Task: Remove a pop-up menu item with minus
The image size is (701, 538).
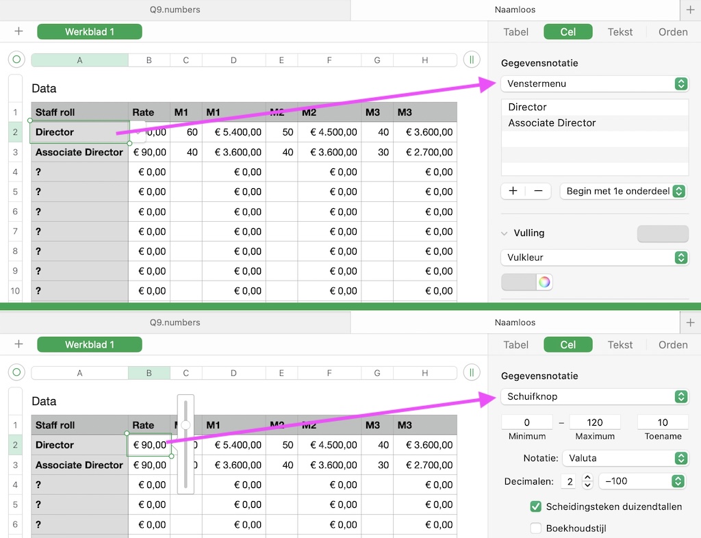Action: (x=538, y=191)
